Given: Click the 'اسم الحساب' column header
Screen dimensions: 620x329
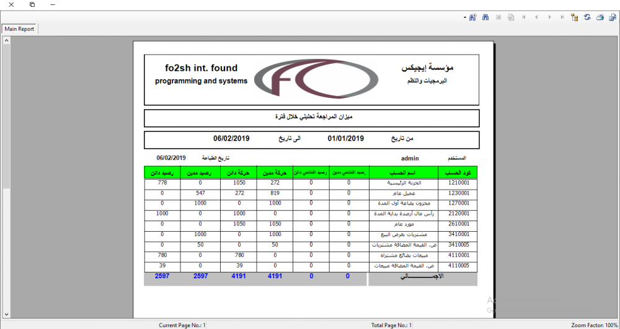Looking at the screenshot, I should click(x=404, y=173).
